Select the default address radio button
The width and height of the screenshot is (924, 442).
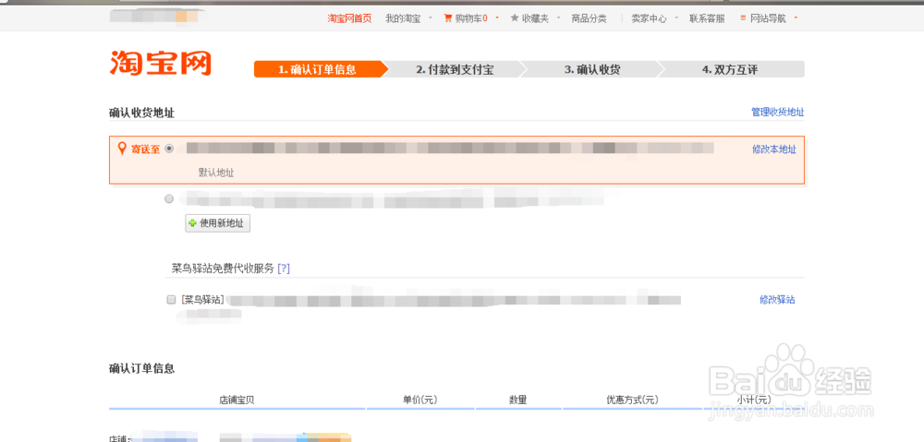[x=169, y=149]
